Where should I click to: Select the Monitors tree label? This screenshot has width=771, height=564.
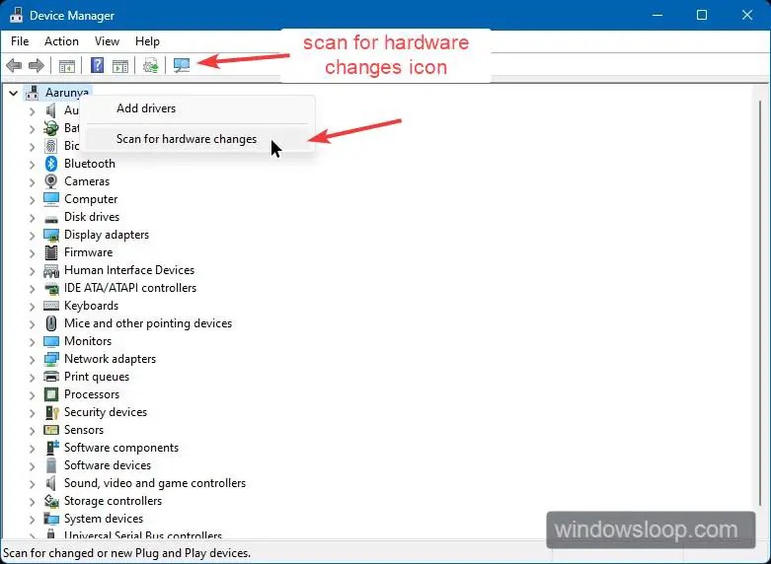point(88,341)
